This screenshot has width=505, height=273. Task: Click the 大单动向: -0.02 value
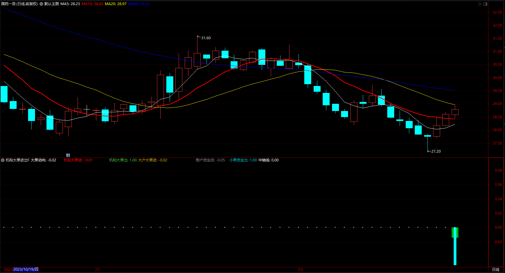[43, 160]
